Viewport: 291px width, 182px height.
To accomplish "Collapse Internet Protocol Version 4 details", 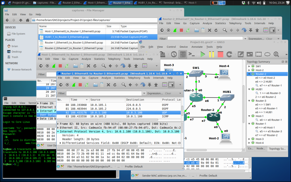I will pyautogui.click(x=58, y=131).
